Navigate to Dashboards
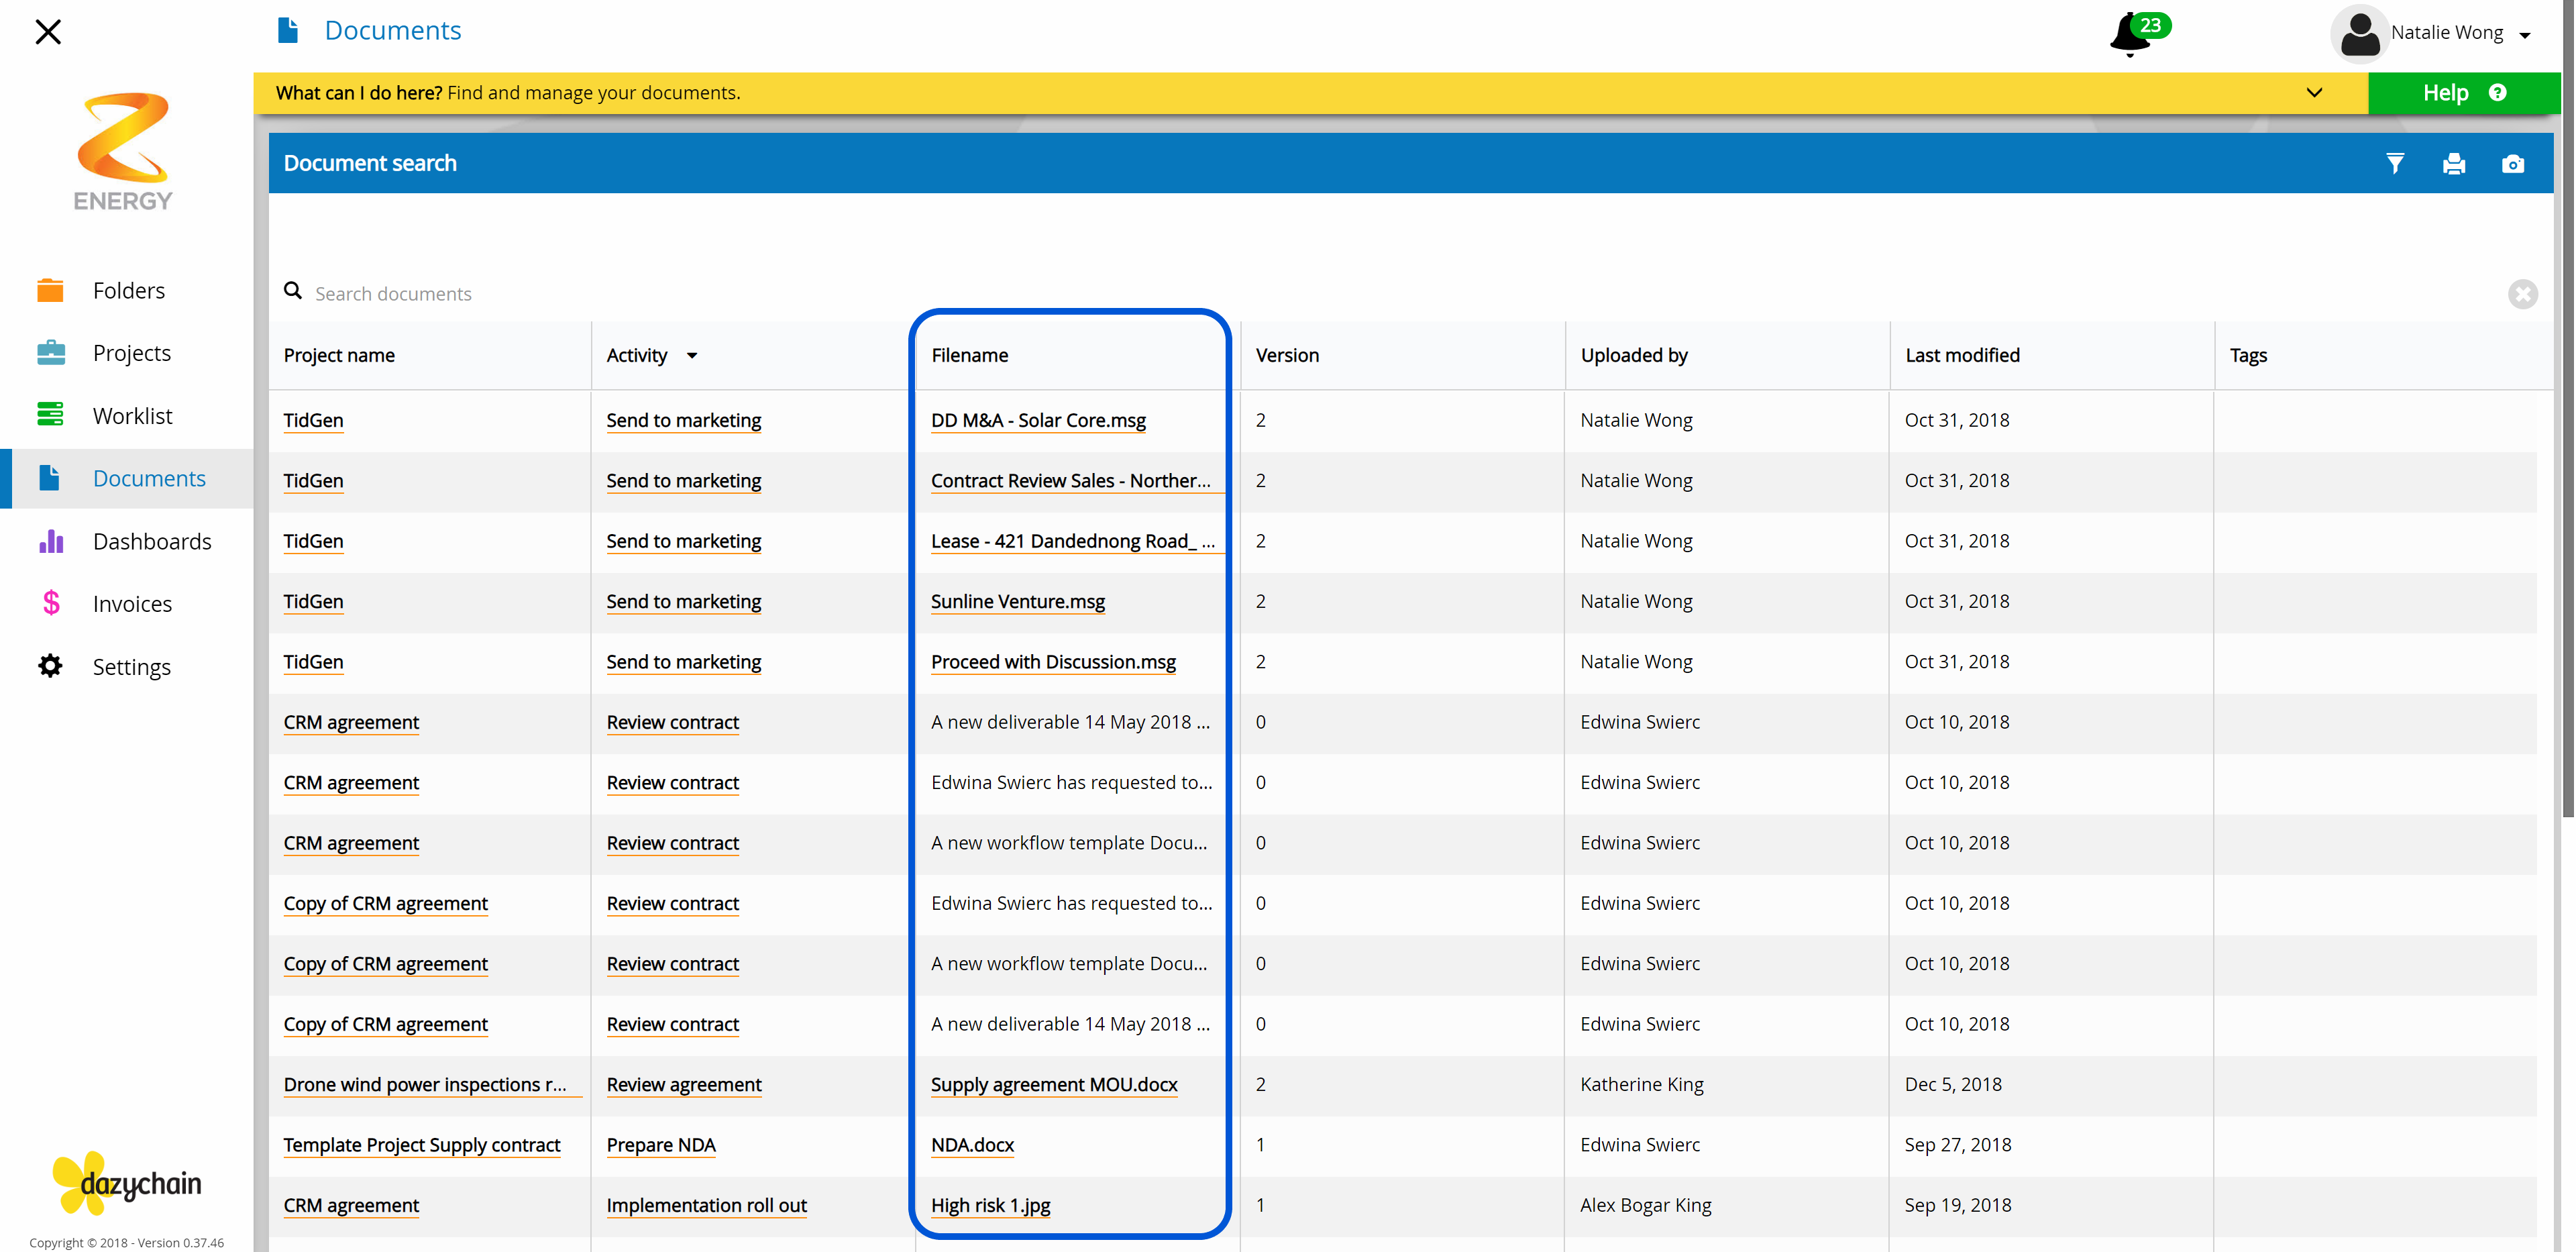Viewport: 2576px width, 1252px height. click(x=152, y=541)
